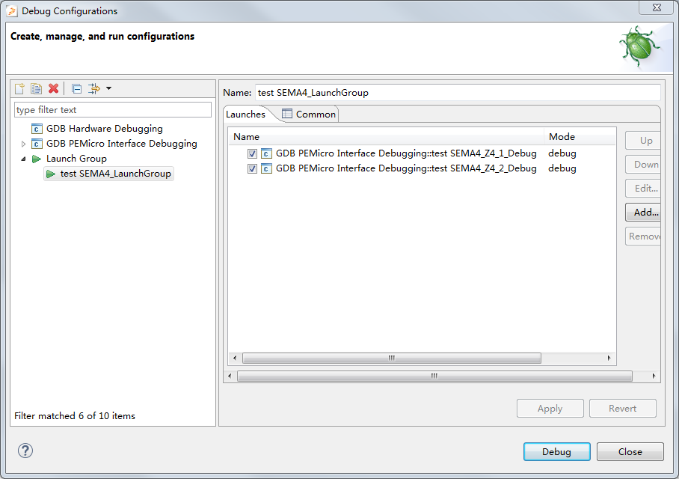Click the Name column header
Image resolution: width=679 pixels, height=479 pixels.
point(386,136)
